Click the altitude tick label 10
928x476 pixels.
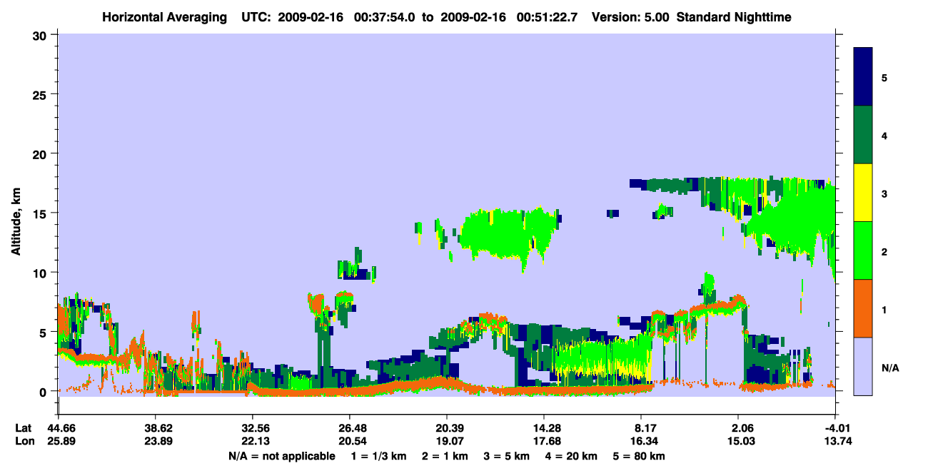point(41,273)
